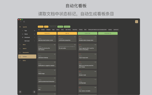152x95 pixels.
Task: Toggle the Costgram tag filter
Action: pos(48,30)
